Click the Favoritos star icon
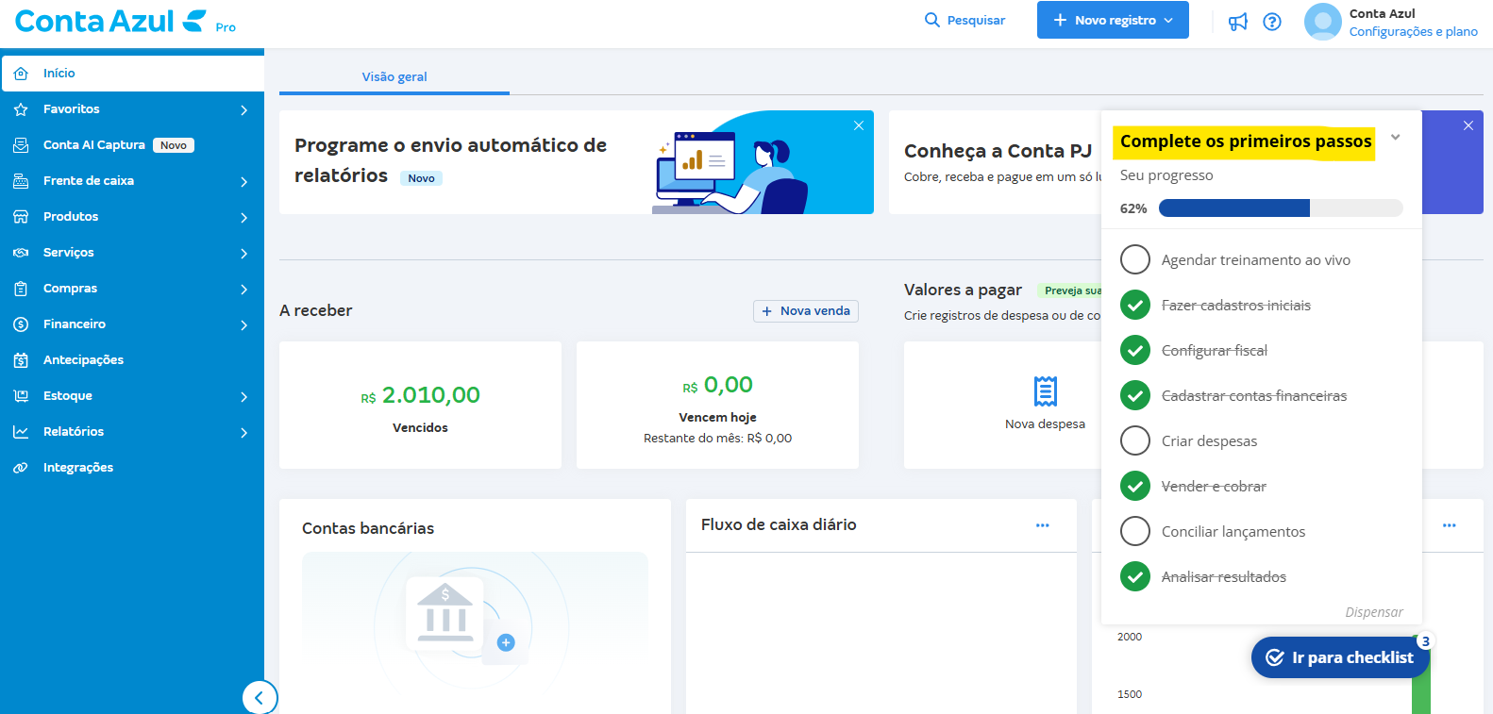Screen dimensions: 1493x714 click(21, 109)
